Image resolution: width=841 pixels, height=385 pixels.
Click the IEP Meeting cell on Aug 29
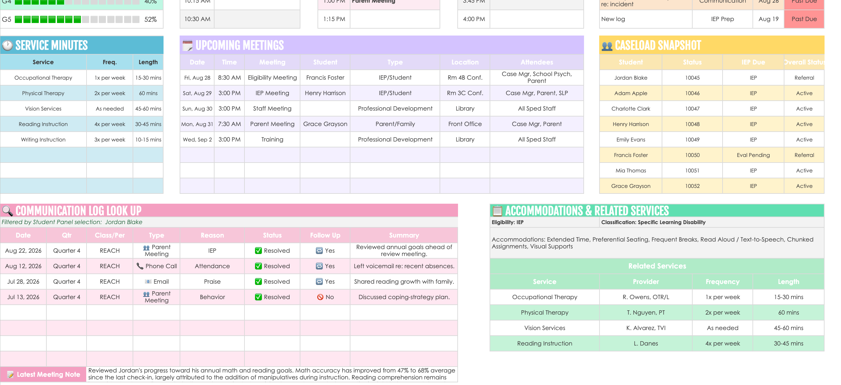(272, 93)
